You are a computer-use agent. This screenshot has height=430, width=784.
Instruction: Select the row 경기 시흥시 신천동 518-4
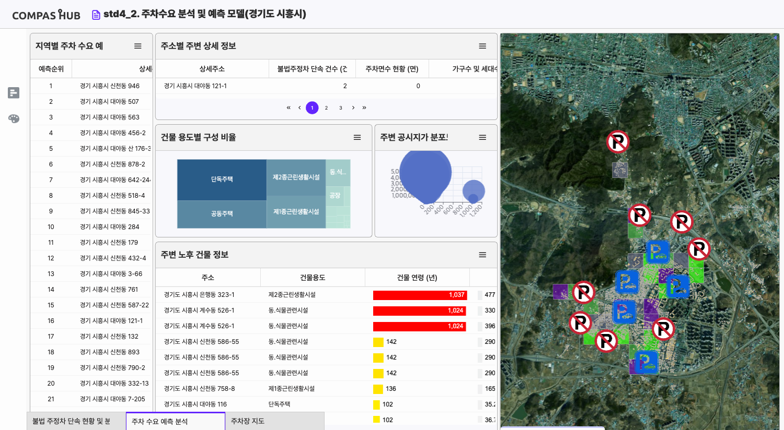pos(91,195)
